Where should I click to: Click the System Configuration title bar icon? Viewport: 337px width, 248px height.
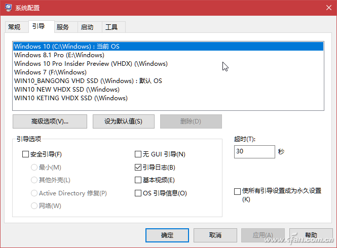click(x=8, y=8)
